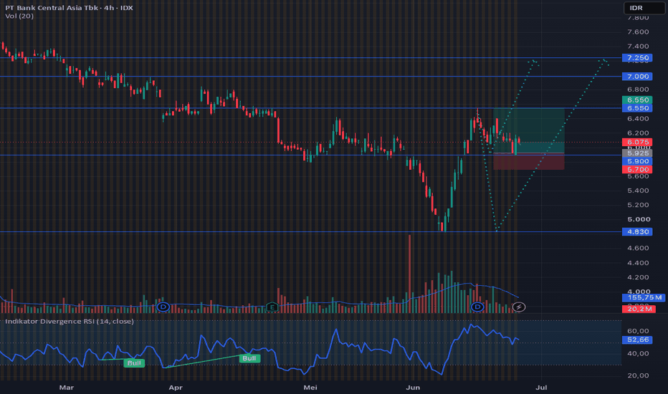Viewport: 668px width, 394px height.
Task: Select the 7.250 horizontal line price label
Action: (637, 58)
